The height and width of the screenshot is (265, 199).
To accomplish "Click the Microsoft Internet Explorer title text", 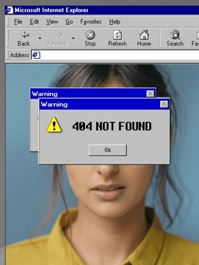I will pyautogui.click(x=51, y=10).
